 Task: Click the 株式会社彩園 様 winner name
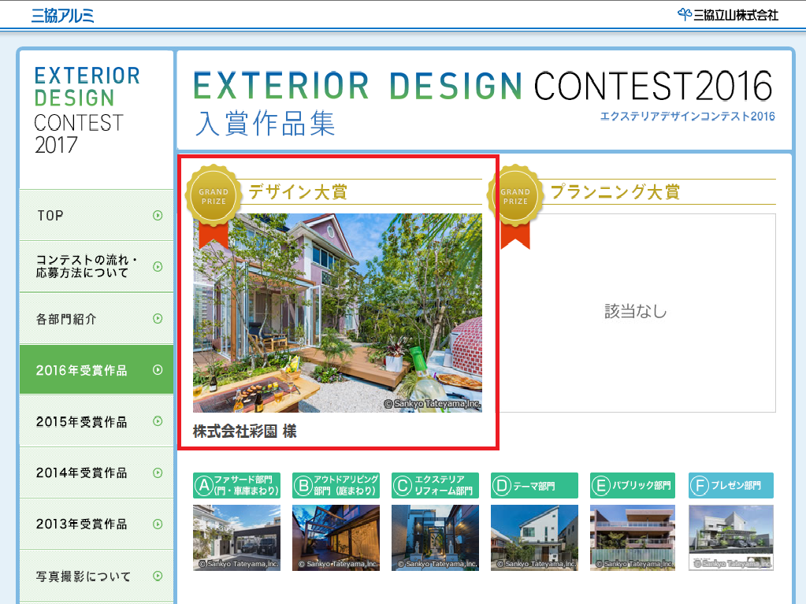tap(244, 432)
